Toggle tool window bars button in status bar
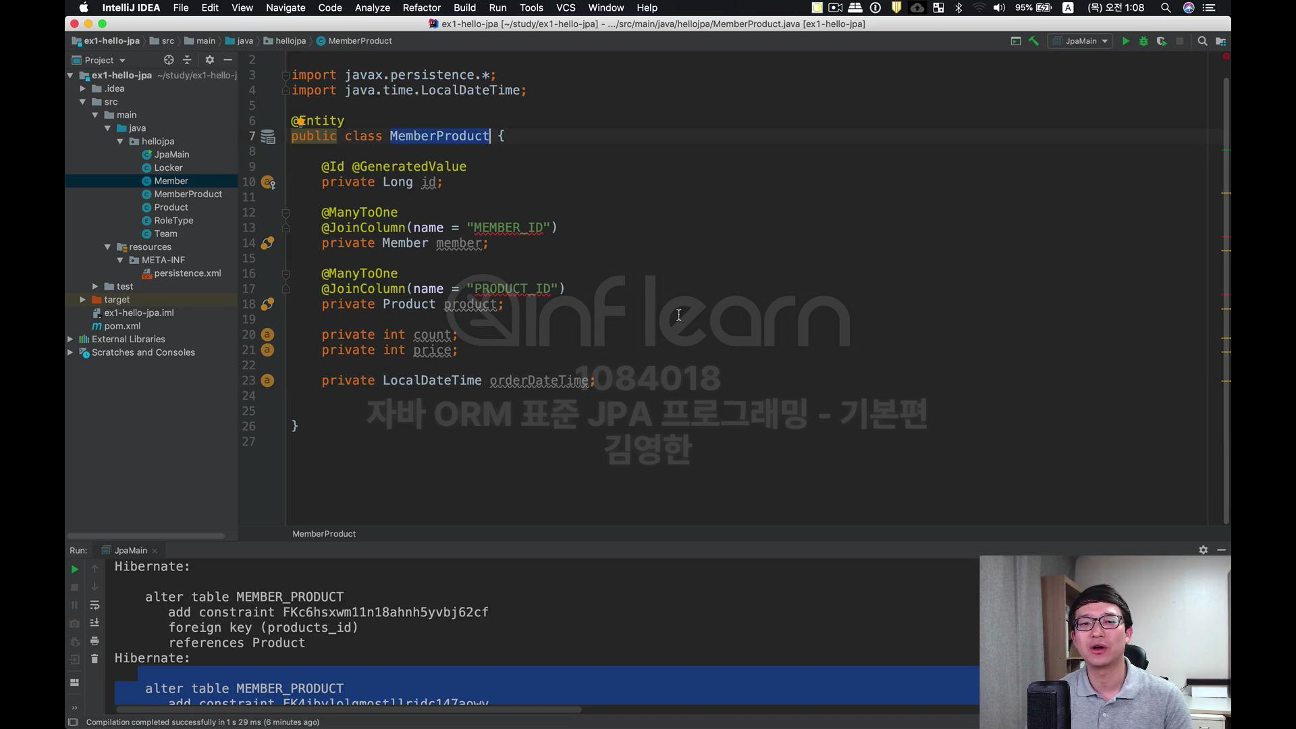1296x729 pixels. (x=73, y=722)
